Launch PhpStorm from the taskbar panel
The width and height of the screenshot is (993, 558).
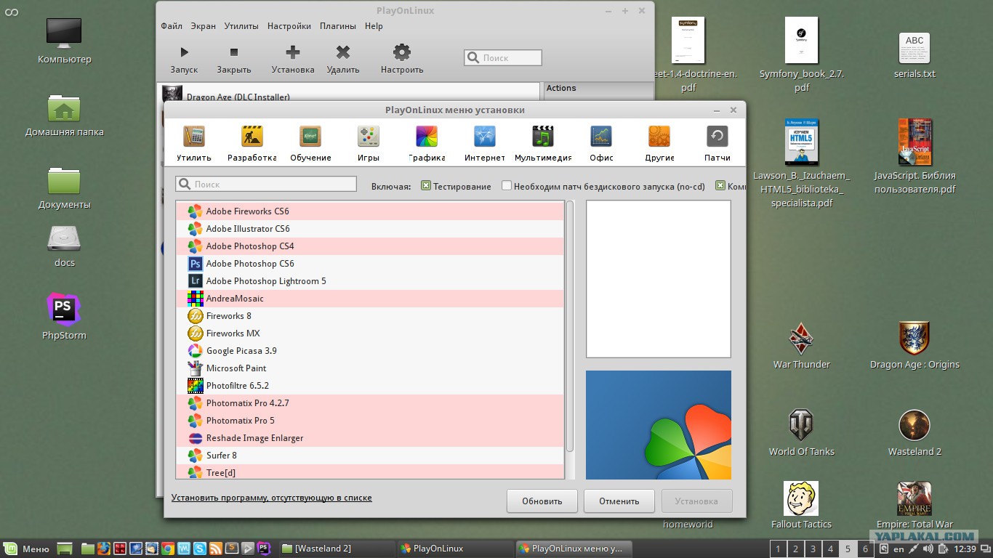tap(264, 549)
